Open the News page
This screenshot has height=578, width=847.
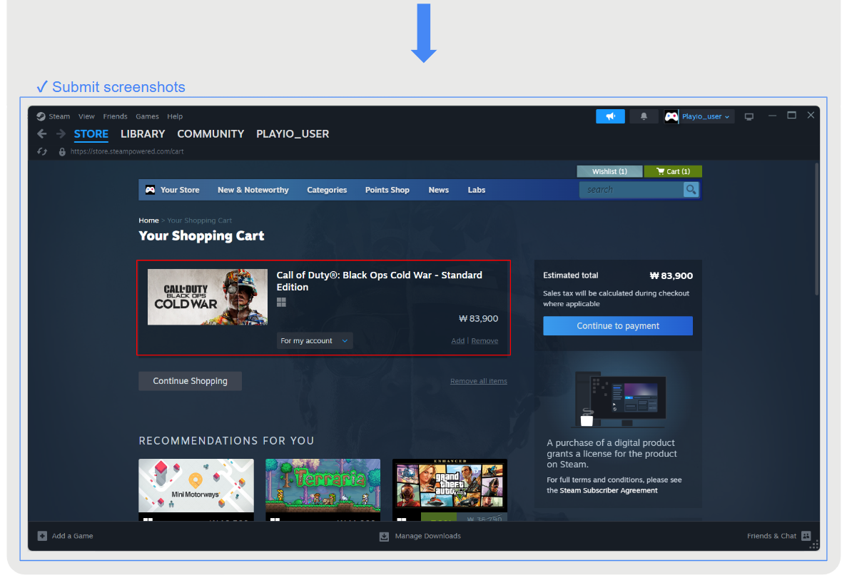(439, 190)
